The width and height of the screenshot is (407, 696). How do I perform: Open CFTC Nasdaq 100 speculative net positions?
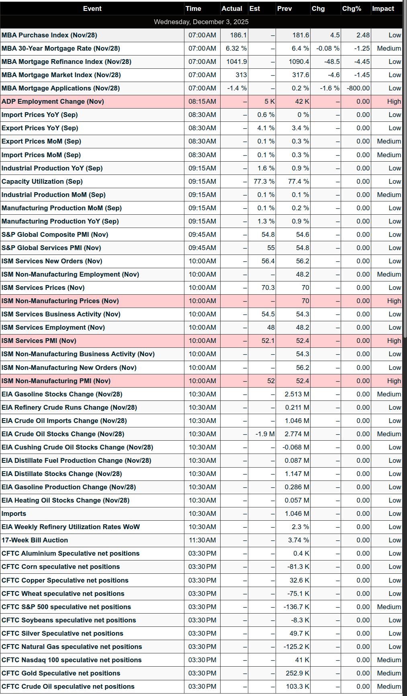coord(72,660)
